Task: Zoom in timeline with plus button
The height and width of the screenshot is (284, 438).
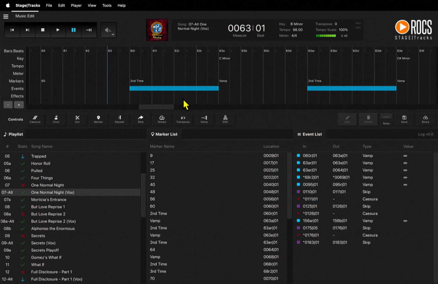Action: coord(19,105)
